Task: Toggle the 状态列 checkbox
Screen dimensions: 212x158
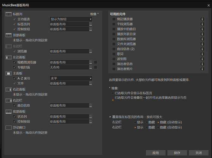Action: tap(15, 117)
